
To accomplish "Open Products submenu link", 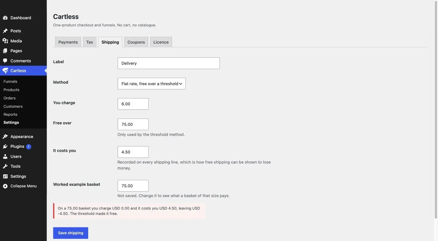I will click(12, 90).
